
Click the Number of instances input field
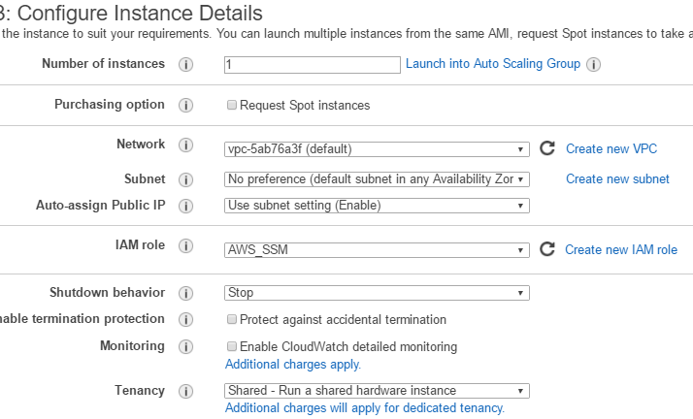(312, 65)
